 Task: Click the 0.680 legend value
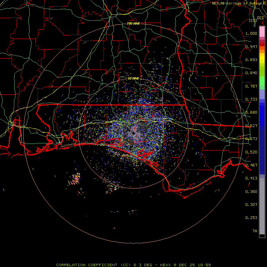click(x=251, y=112)
